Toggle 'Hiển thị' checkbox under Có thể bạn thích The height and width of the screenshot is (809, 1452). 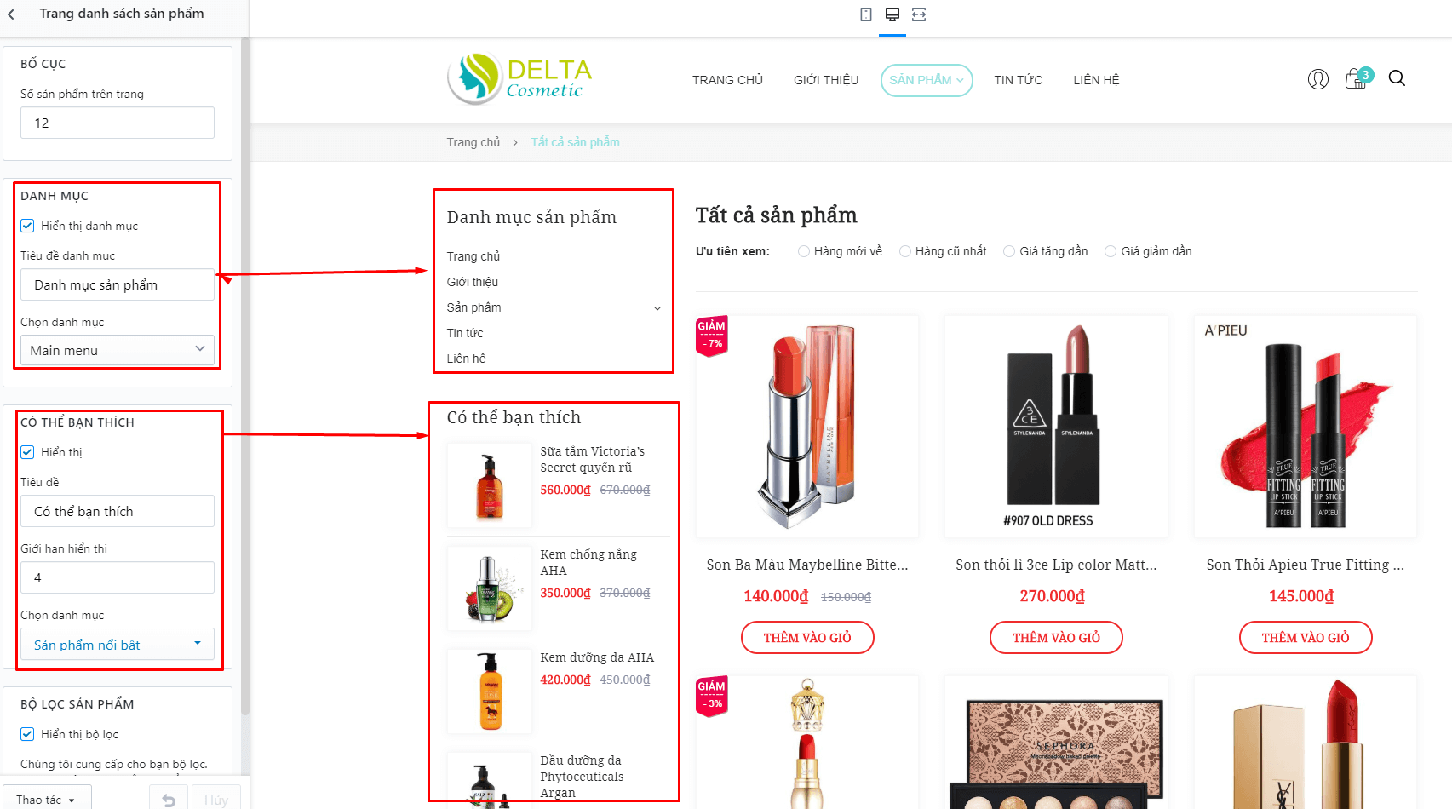click(x=27, y=452)
